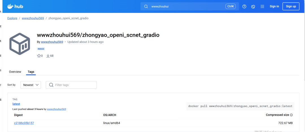Focus the search field containing wwwzhouhui

[x=190, y=6]
